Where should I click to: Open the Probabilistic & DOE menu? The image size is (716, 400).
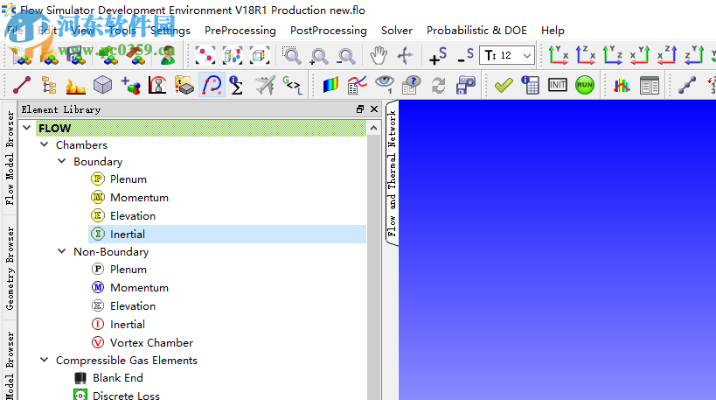(476, 31)
